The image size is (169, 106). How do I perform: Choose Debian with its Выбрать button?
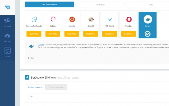tap(53, 34)
